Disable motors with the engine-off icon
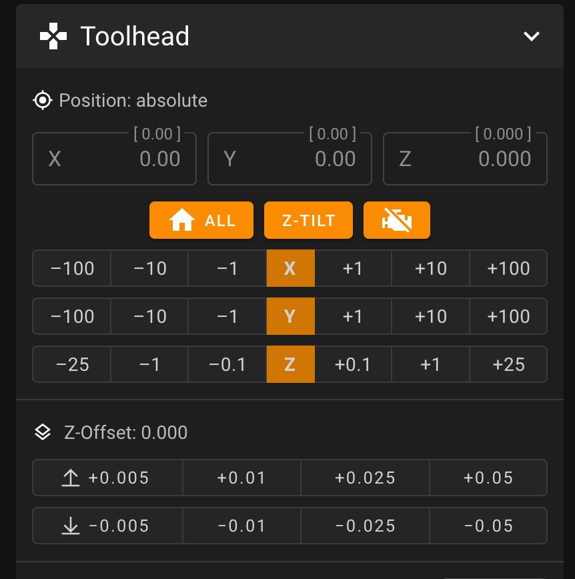The height and width of the screenshot is (579, 575). 397,220
